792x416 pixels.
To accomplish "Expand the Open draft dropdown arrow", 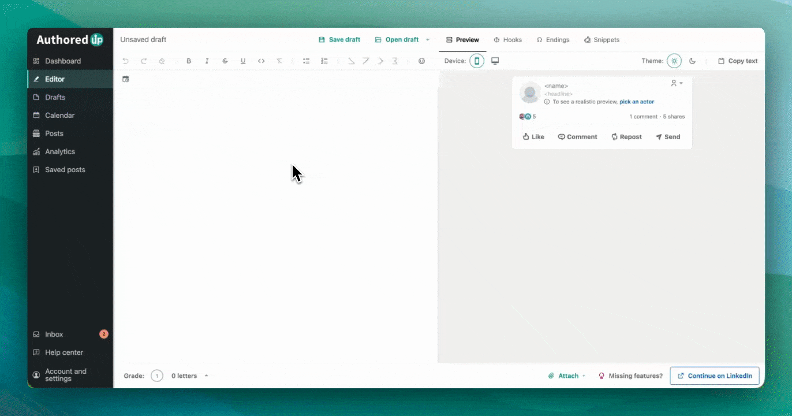I will coord(428,40).
